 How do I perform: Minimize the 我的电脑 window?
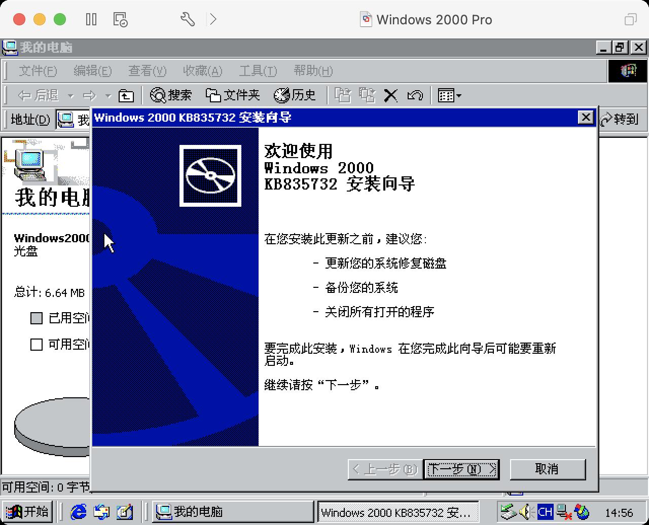coord(603,48)
